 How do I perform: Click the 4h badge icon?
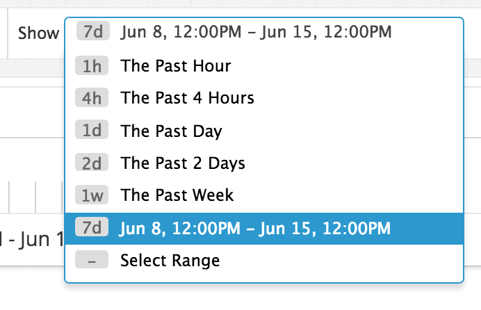click(92, 98)
